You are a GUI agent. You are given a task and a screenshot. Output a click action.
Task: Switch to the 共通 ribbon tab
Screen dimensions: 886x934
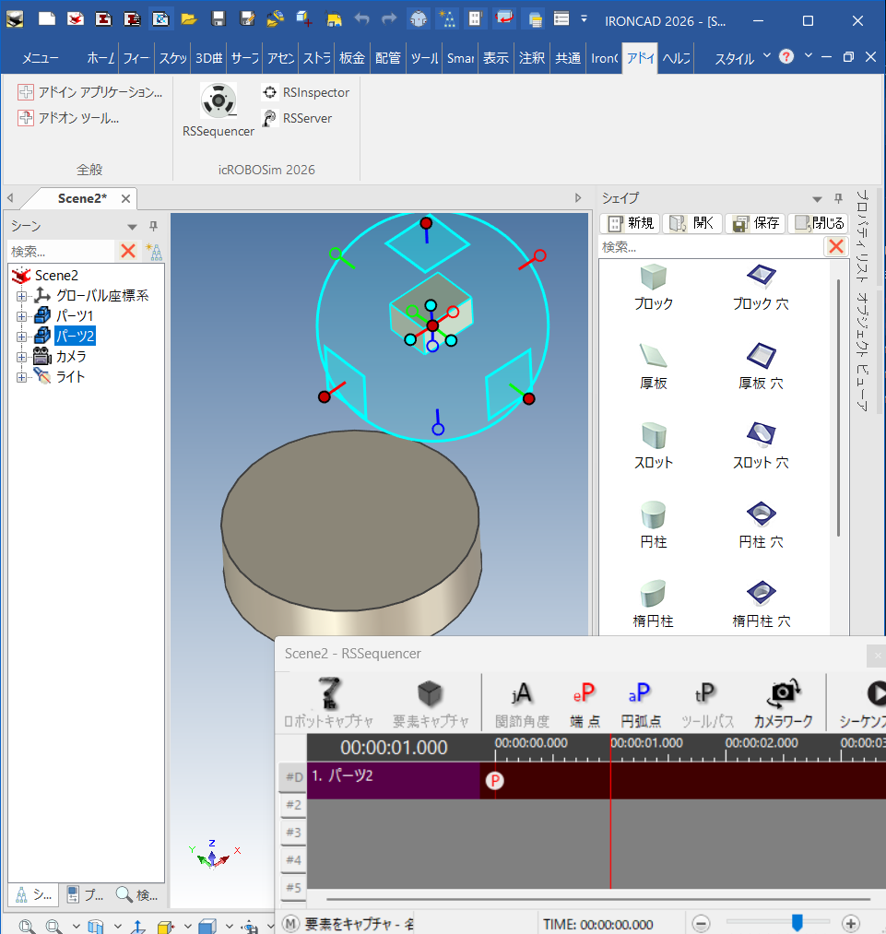click(568, 58)
